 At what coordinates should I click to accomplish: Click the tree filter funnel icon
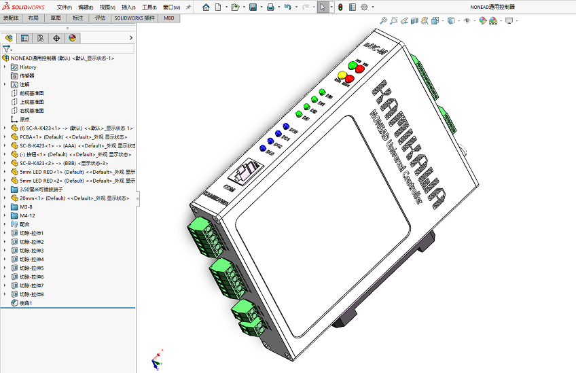(x=6, y=49)
